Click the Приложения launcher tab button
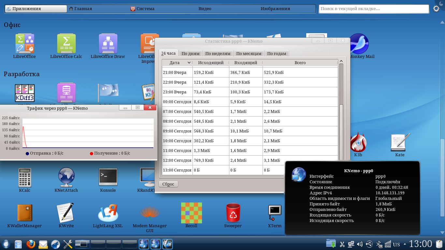Screen dimensions: 445x250 pos(27,9)
